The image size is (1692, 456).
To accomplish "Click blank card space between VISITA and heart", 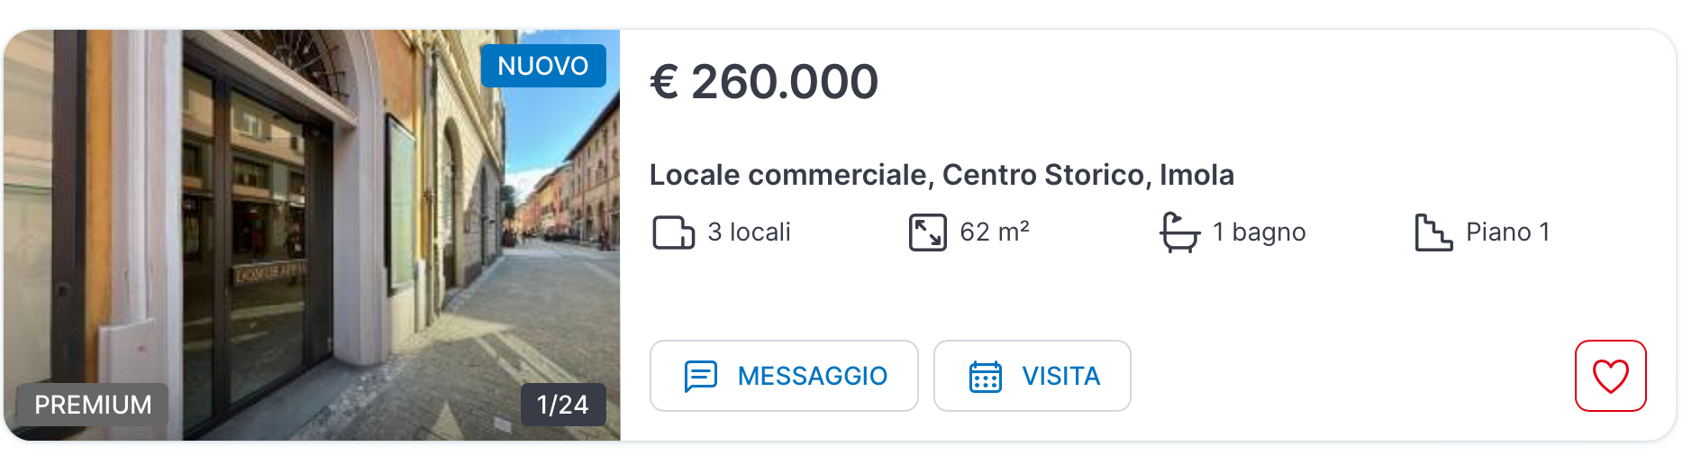I will coord(1351,376).
